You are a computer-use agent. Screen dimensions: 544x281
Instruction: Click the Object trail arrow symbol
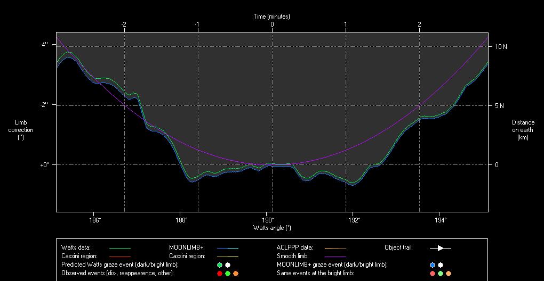pyautogui.click(x=441, y=247)
